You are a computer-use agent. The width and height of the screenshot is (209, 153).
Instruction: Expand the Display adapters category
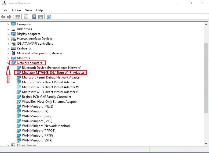(8, 34)
